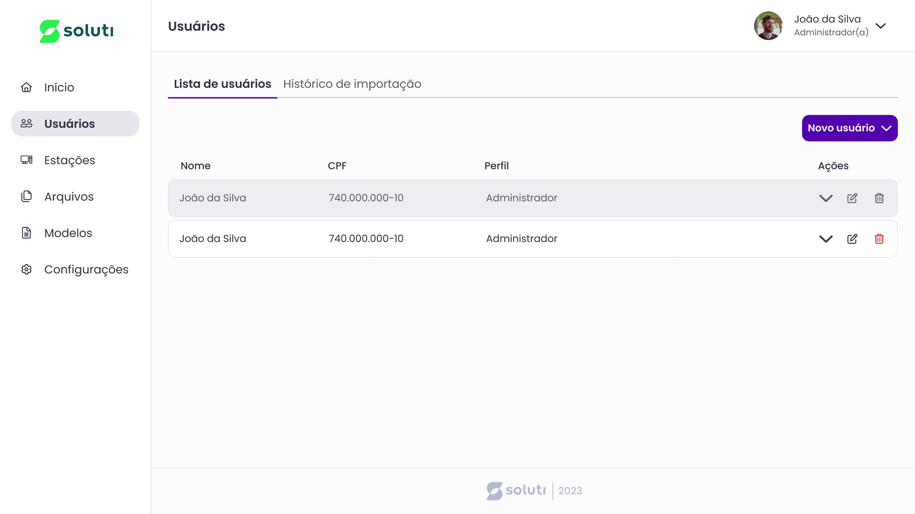Select the Lista de usuários tab
The image size is (915, 514).
(x=222, y=84)
